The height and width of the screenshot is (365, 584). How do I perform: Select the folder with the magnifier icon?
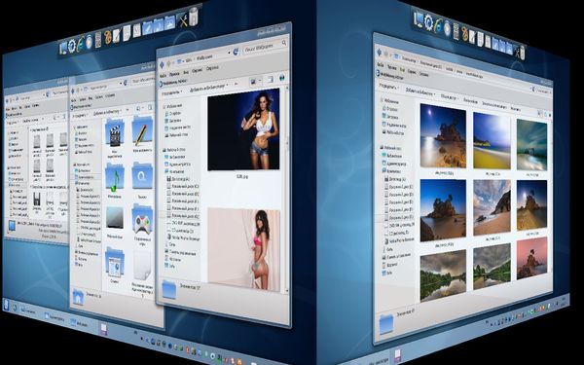[x=142, y=176]
